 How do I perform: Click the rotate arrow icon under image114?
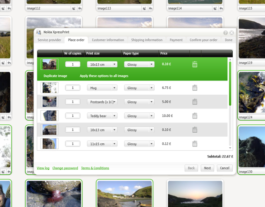[221, 8]
